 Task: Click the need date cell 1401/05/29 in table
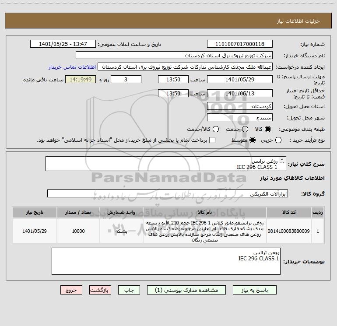click(x=35, y=231)
